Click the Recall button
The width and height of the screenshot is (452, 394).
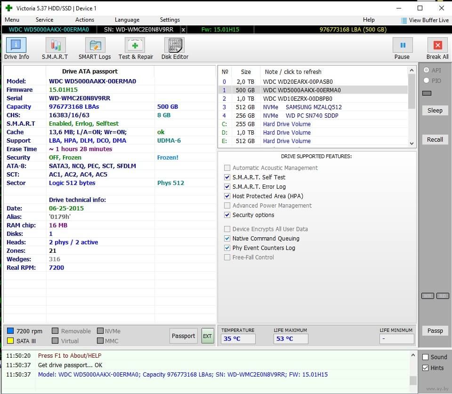coord(435,139)
